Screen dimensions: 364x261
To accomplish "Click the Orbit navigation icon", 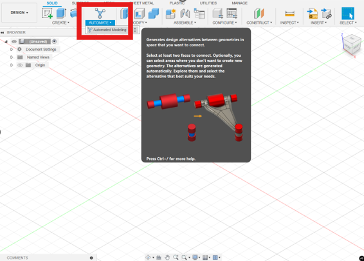I will pos(148,257).
